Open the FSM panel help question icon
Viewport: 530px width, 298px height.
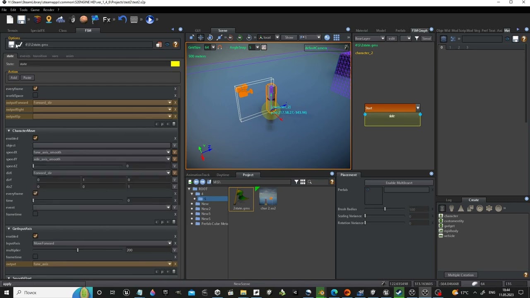coord(176,45)
